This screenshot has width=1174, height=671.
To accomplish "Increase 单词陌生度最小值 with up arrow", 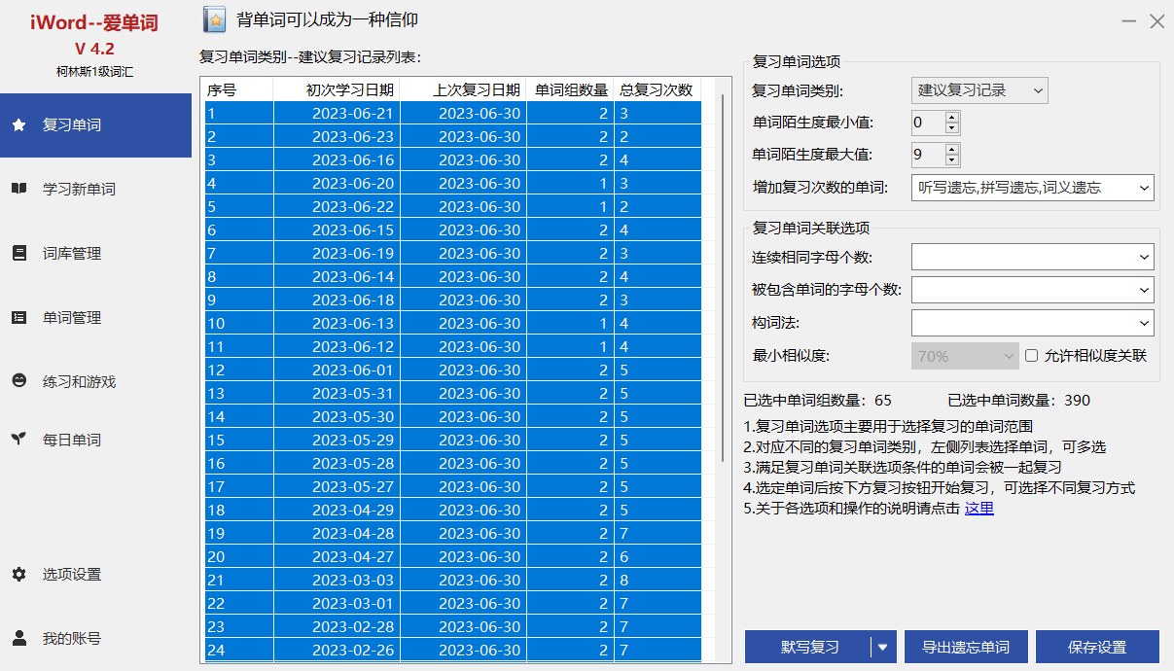I will 951,117.
